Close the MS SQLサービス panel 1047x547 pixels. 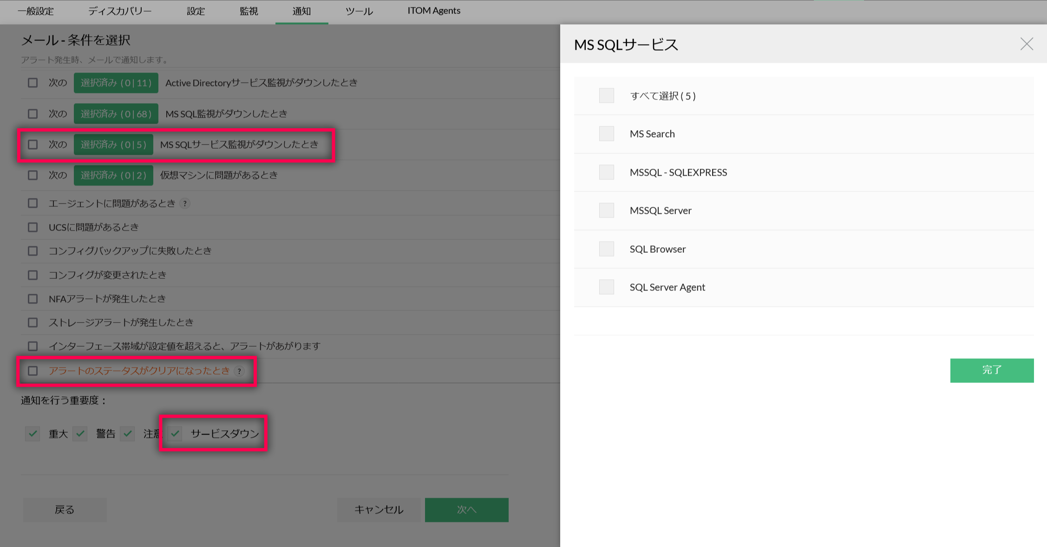pyautogui.click(x=1027, y=44)
